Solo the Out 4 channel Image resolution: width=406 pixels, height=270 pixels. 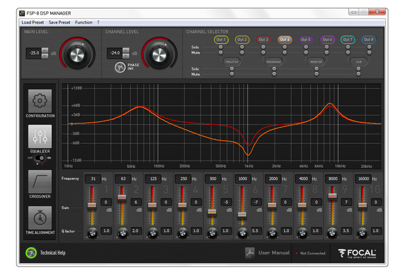click(285, 47)
